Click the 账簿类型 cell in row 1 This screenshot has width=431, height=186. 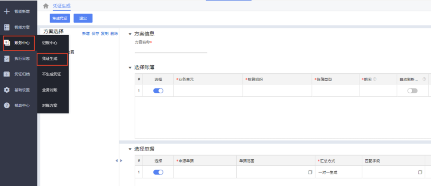click(336, 90)
